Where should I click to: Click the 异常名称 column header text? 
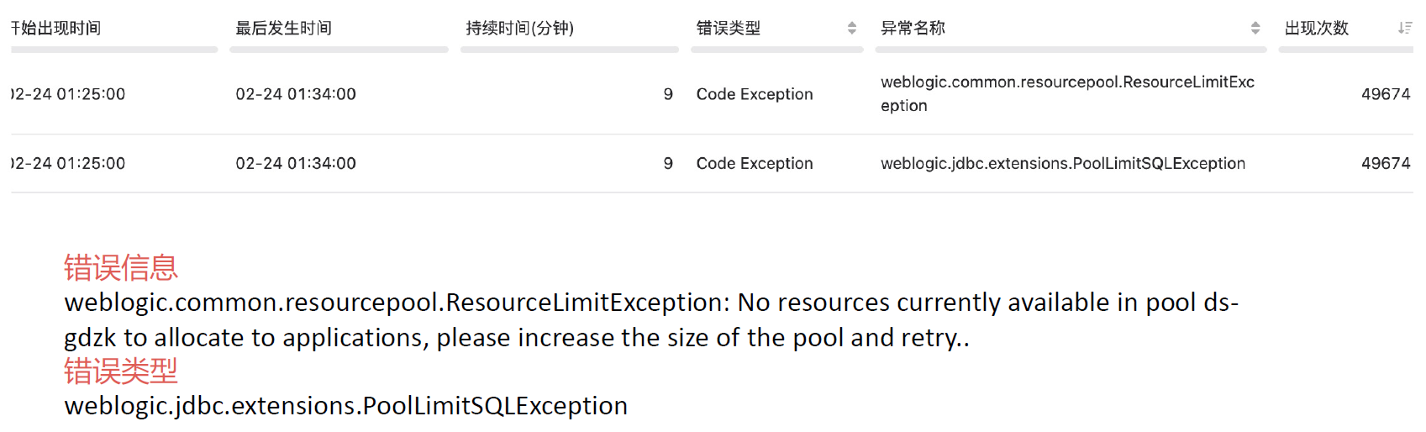(913, 29)
